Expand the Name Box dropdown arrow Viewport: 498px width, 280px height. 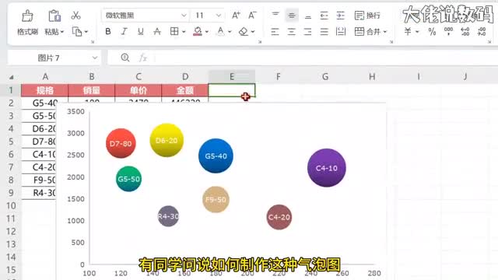pos(95,58)
